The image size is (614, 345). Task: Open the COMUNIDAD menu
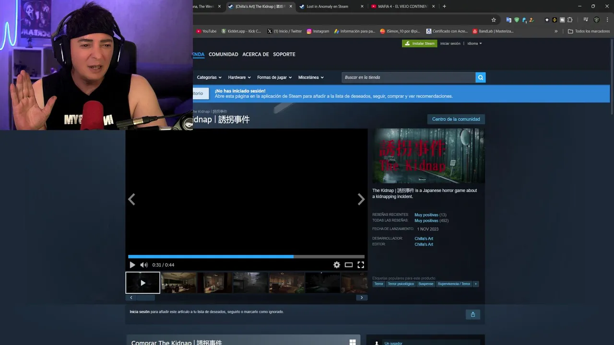[x=224, y=55]
